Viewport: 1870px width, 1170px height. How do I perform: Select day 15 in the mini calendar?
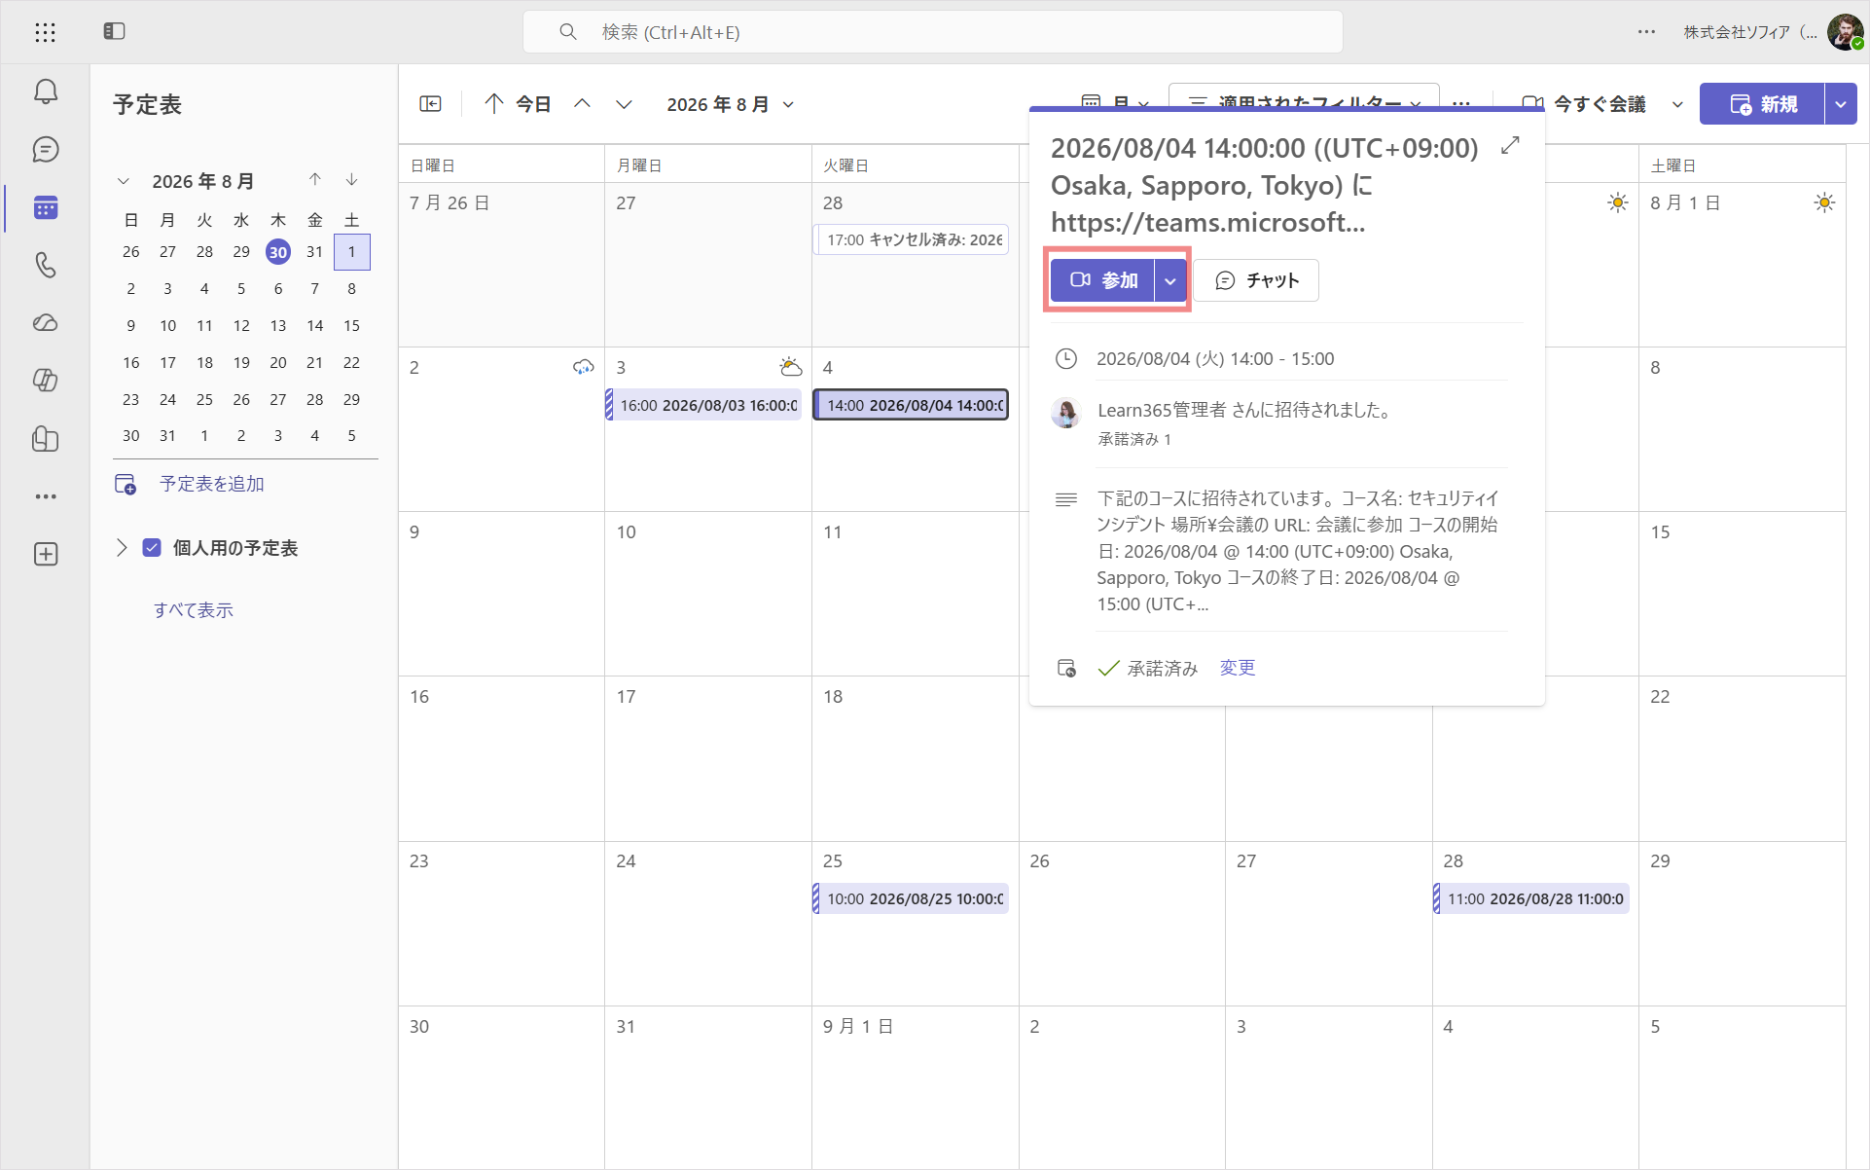point(352,325)
